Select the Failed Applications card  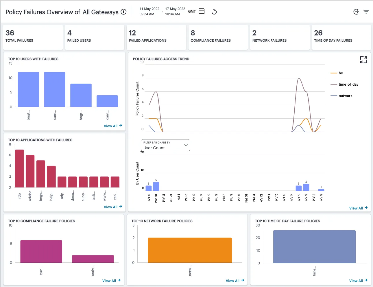[156, 37]
